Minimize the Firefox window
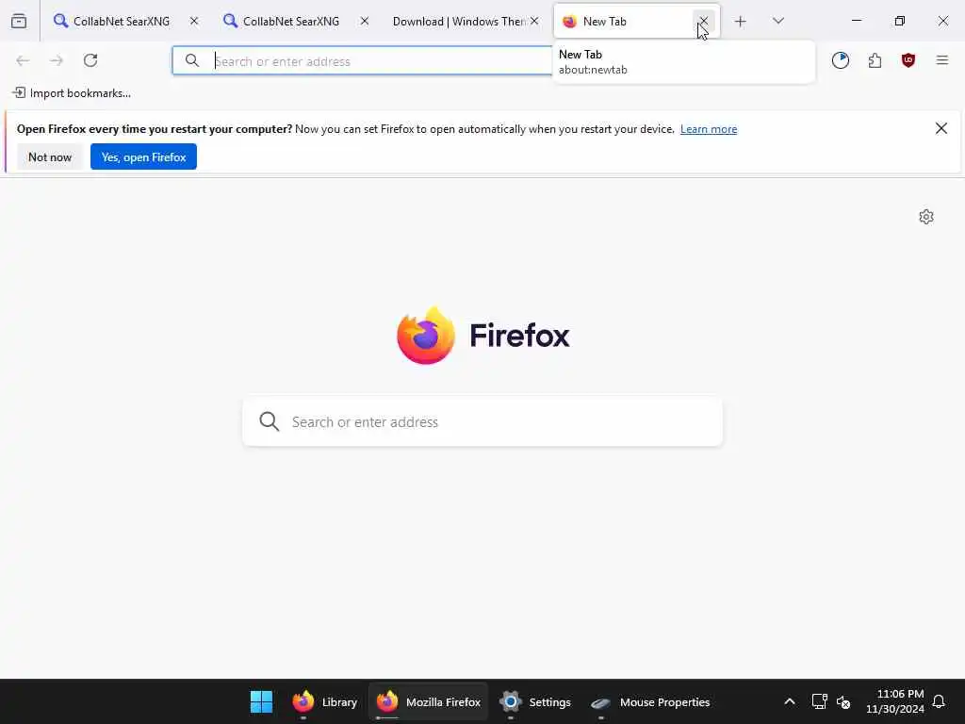The image size is (965, 724). [x=856, y=22]
